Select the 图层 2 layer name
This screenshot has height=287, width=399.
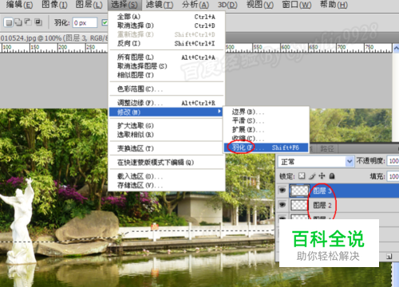coord(322,205)
